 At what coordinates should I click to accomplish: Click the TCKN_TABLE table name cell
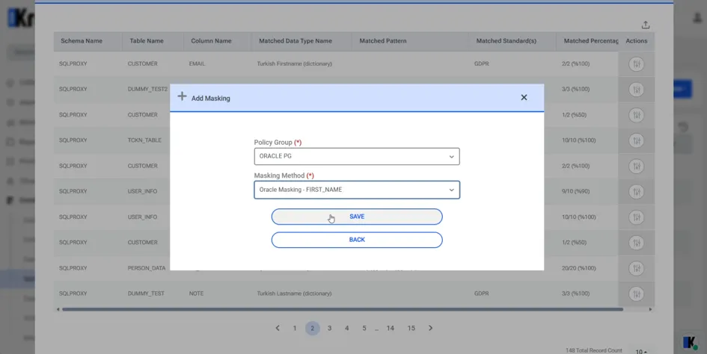(x=144, y=140)
